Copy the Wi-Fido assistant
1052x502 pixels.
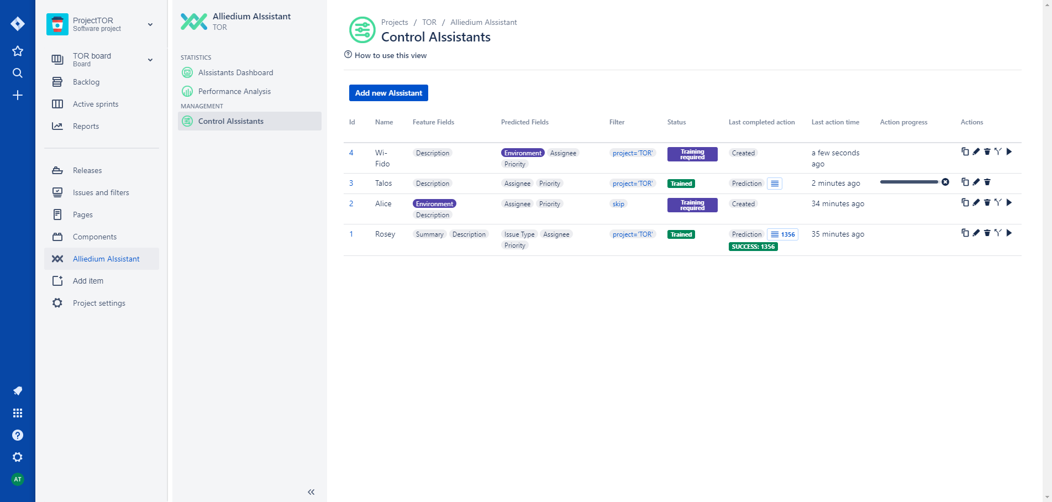pos(965,151)
